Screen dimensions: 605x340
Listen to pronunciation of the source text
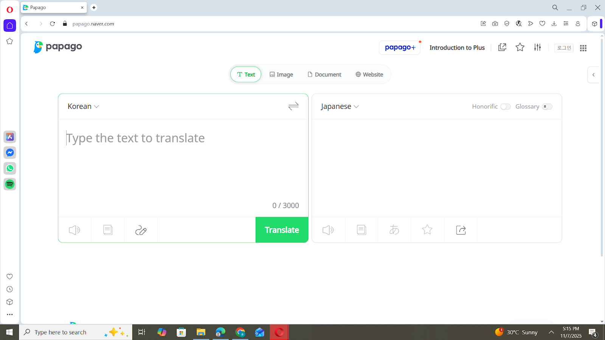pos(74,230)
